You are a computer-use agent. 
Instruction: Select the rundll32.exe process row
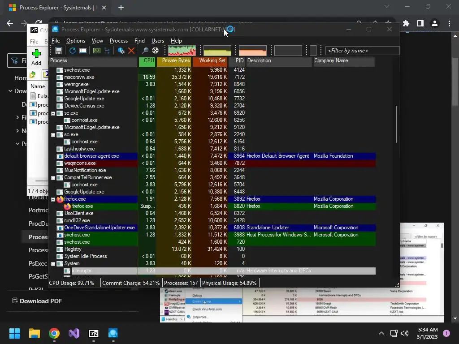click(212, 220)
